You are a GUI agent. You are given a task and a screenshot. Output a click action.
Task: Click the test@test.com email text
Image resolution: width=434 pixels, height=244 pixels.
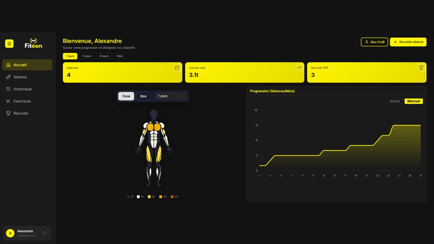pyautogui.click(x=27, y=236)
